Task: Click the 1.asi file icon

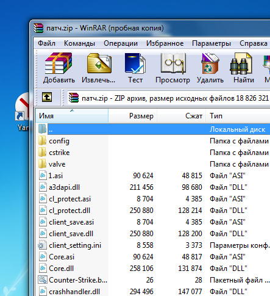Action: point(43,175)
